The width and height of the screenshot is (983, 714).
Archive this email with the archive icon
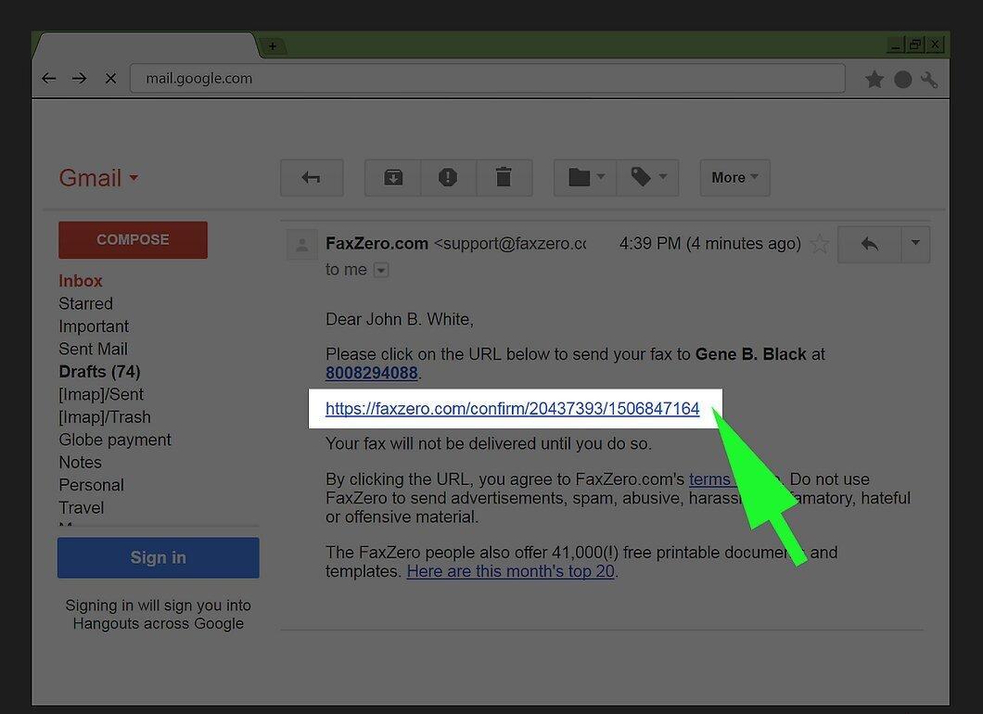click(393, 178)
